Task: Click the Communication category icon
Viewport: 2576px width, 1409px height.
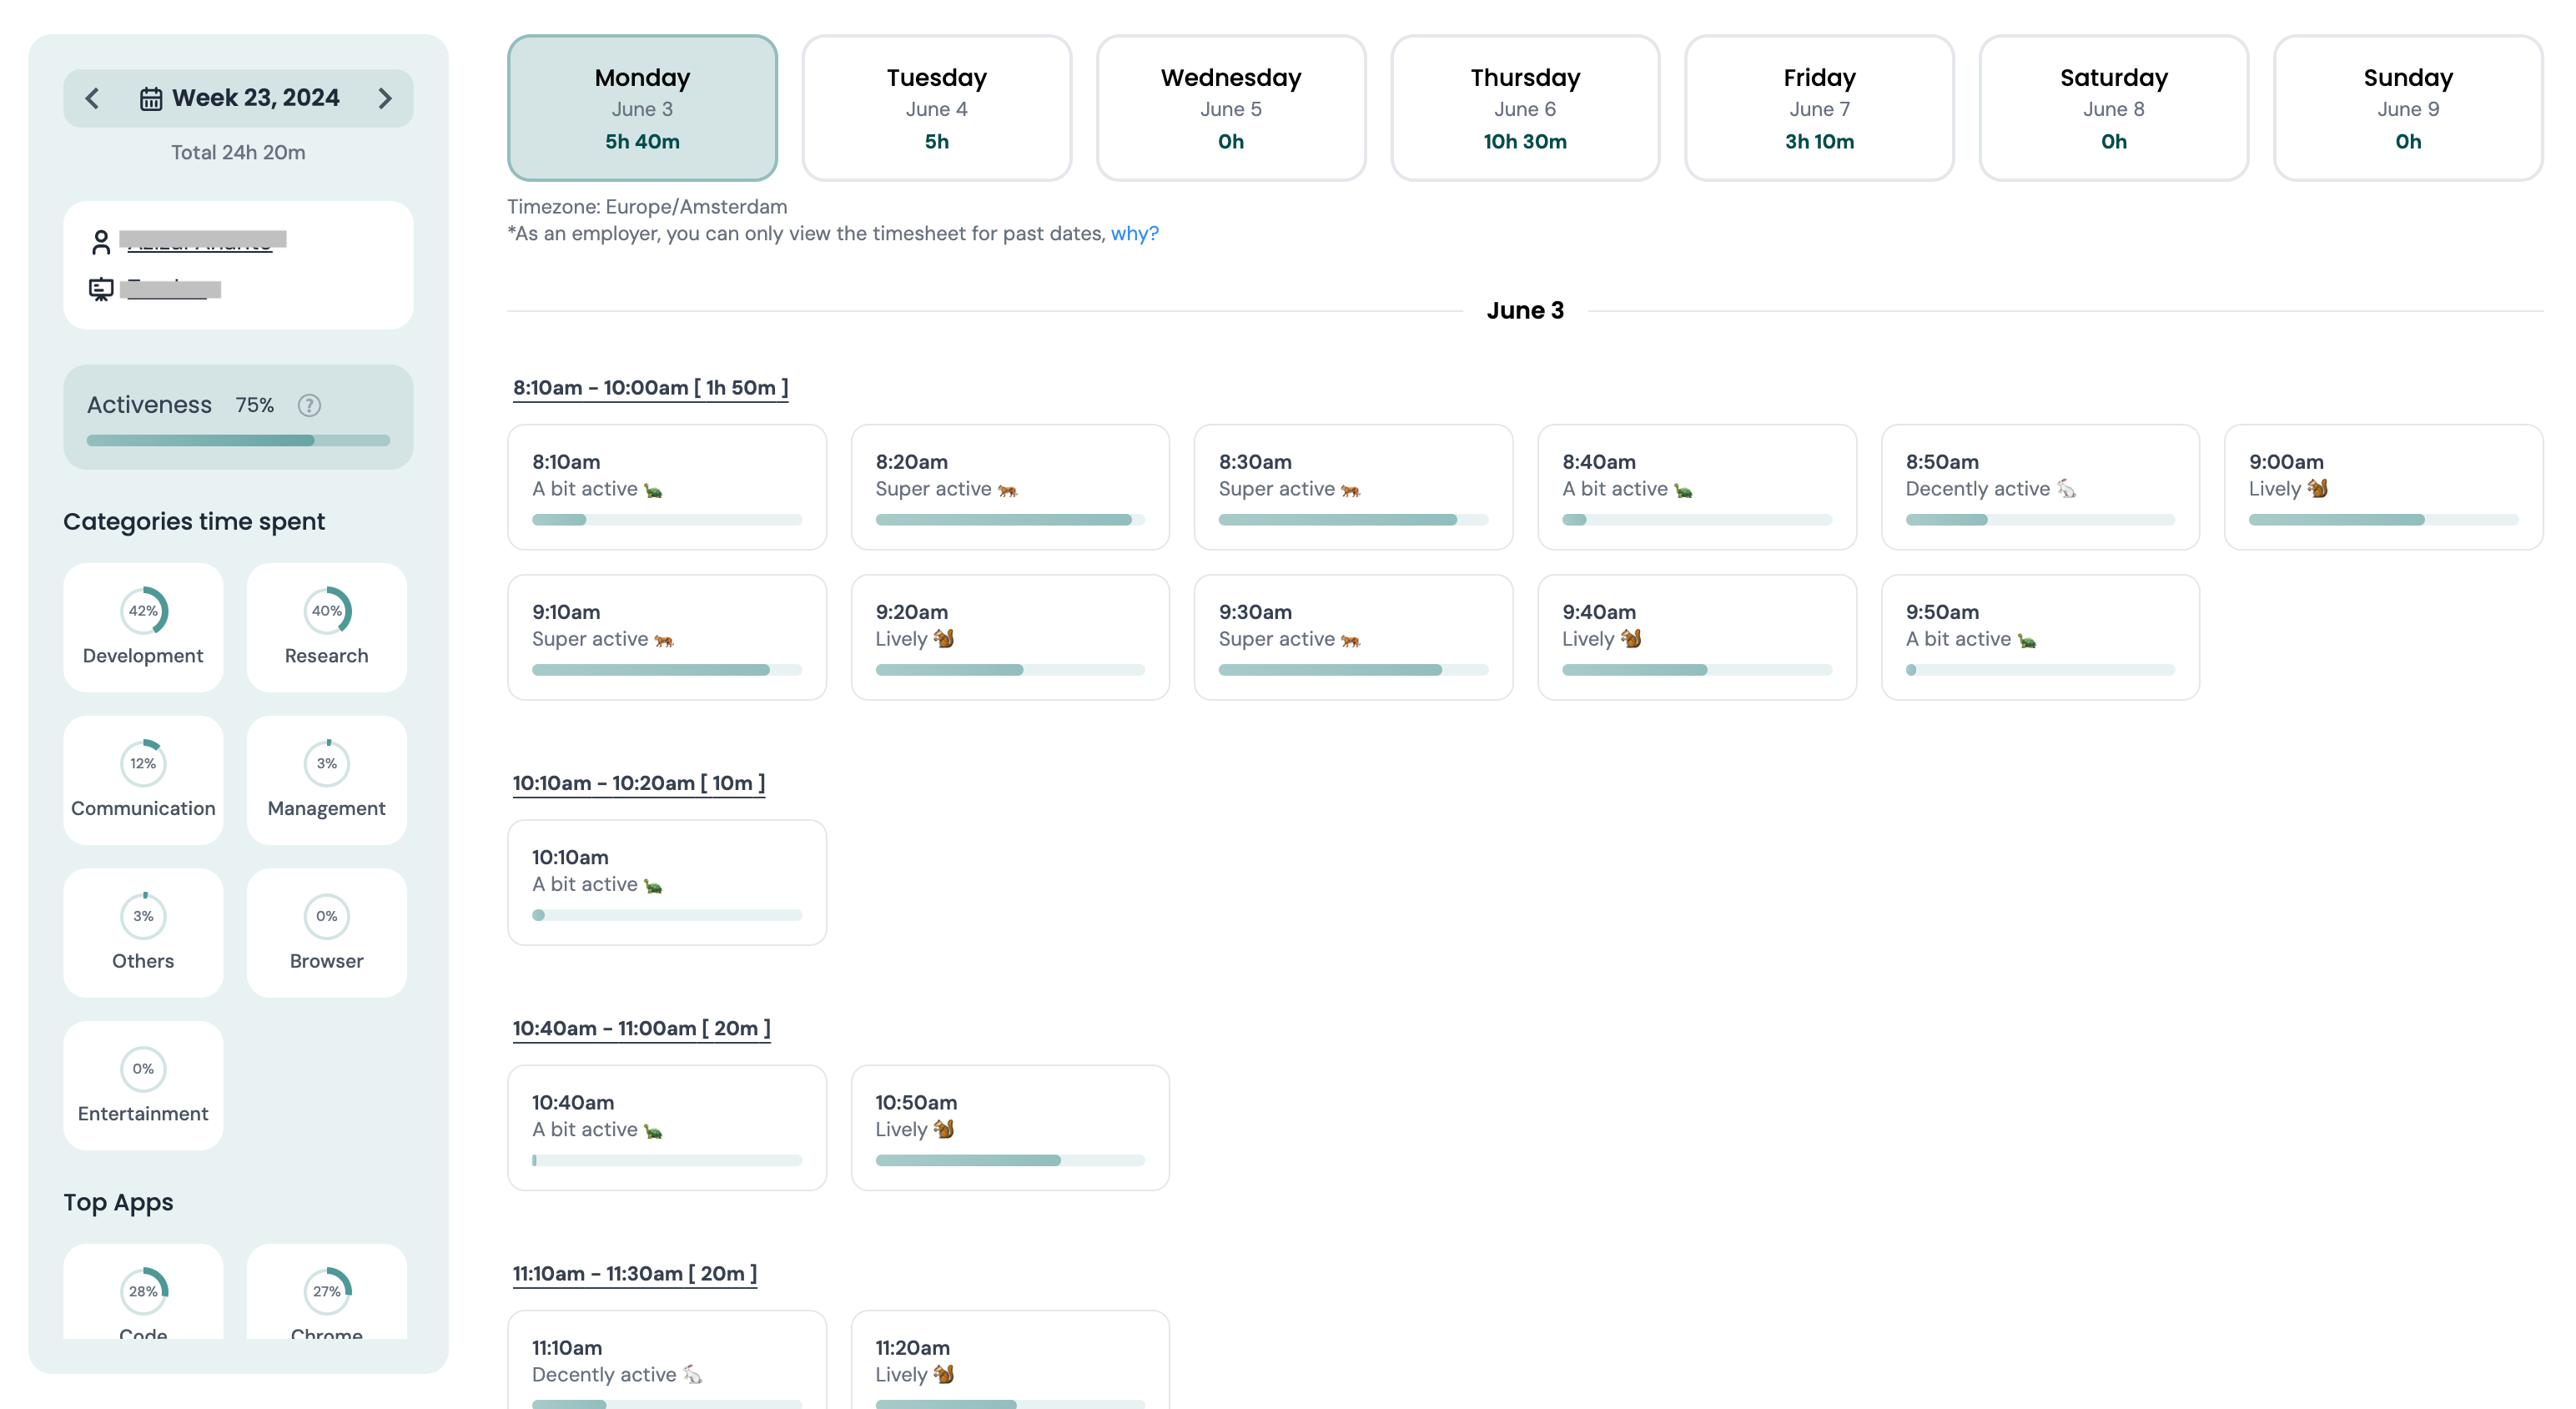Action: point(143,763)
